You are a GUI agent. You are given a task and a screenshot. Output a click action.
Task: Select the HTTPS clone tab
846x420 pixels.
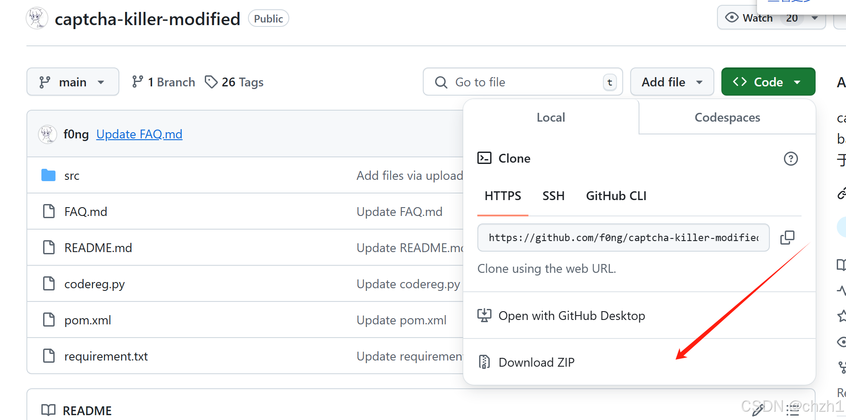502,196
